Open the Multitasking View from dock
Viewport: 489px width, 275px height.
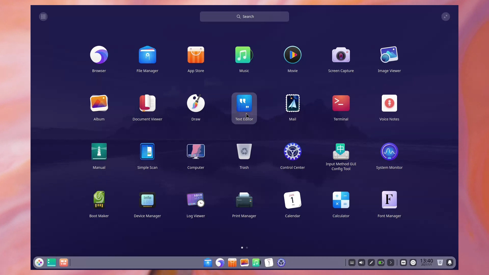pyautogui.click(x=64, y=263)
